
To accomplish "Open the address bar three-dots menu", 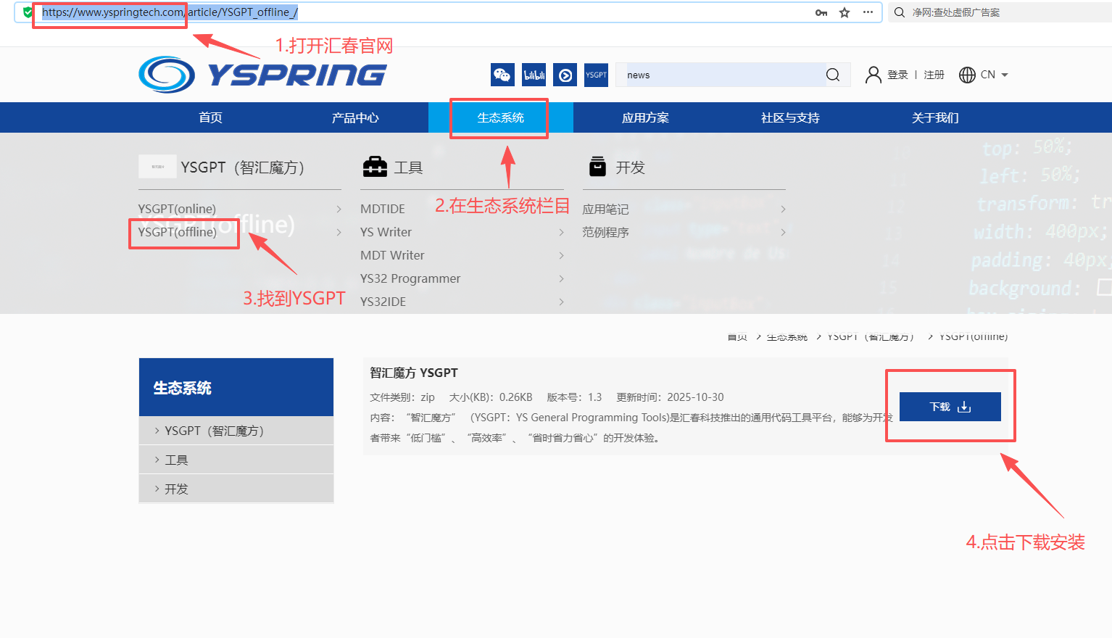I will point(868,12).
